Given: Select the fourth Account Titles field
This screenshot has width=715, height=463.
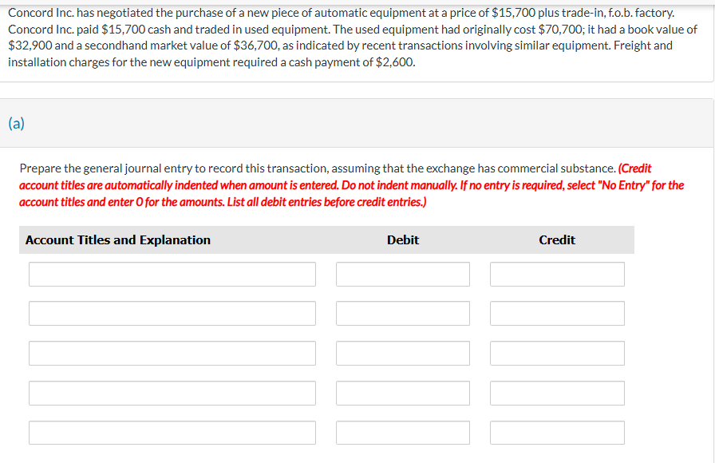Looking at the screenshot, I should tap(172, 393).
